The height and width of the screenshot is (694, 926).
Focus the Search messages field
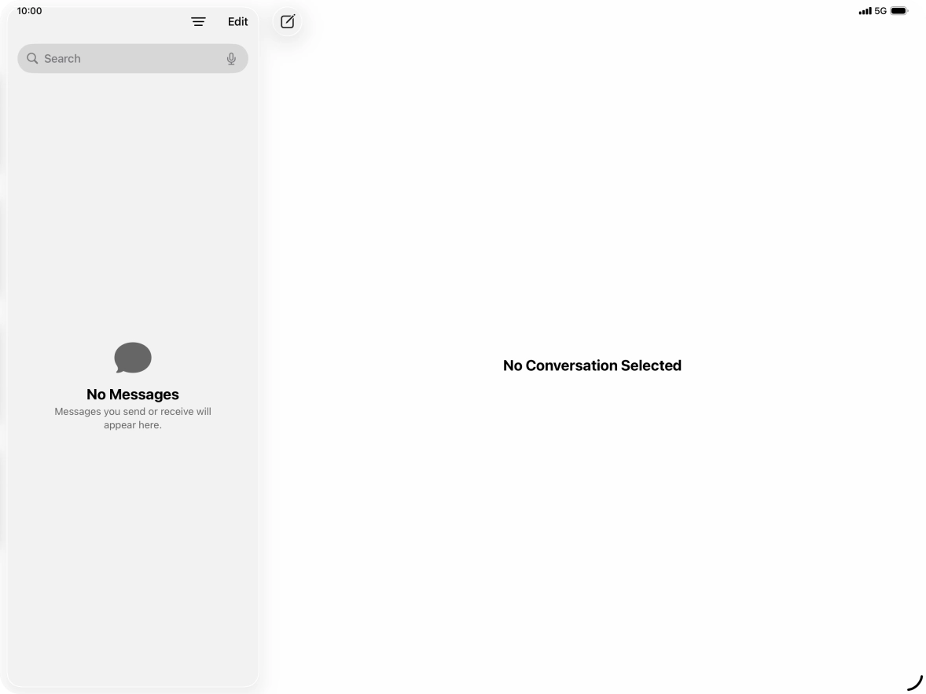pyautogui.click(x=133, y=58)
